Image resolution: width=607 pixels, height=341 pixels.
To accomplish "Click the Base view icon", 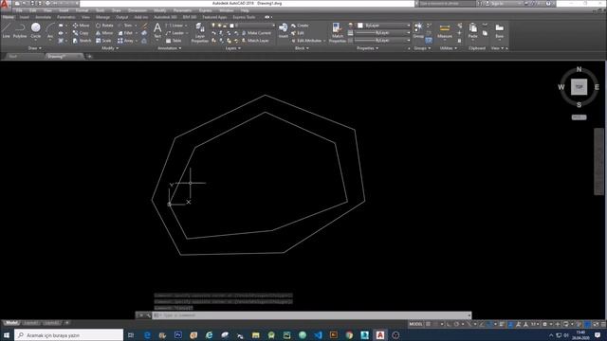I will point(500,30).
